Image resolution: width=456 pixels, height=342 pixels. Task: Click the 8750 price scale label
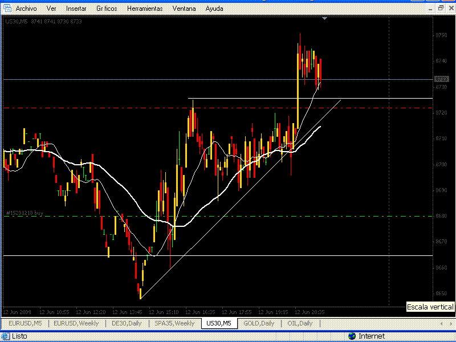point(441,35)
